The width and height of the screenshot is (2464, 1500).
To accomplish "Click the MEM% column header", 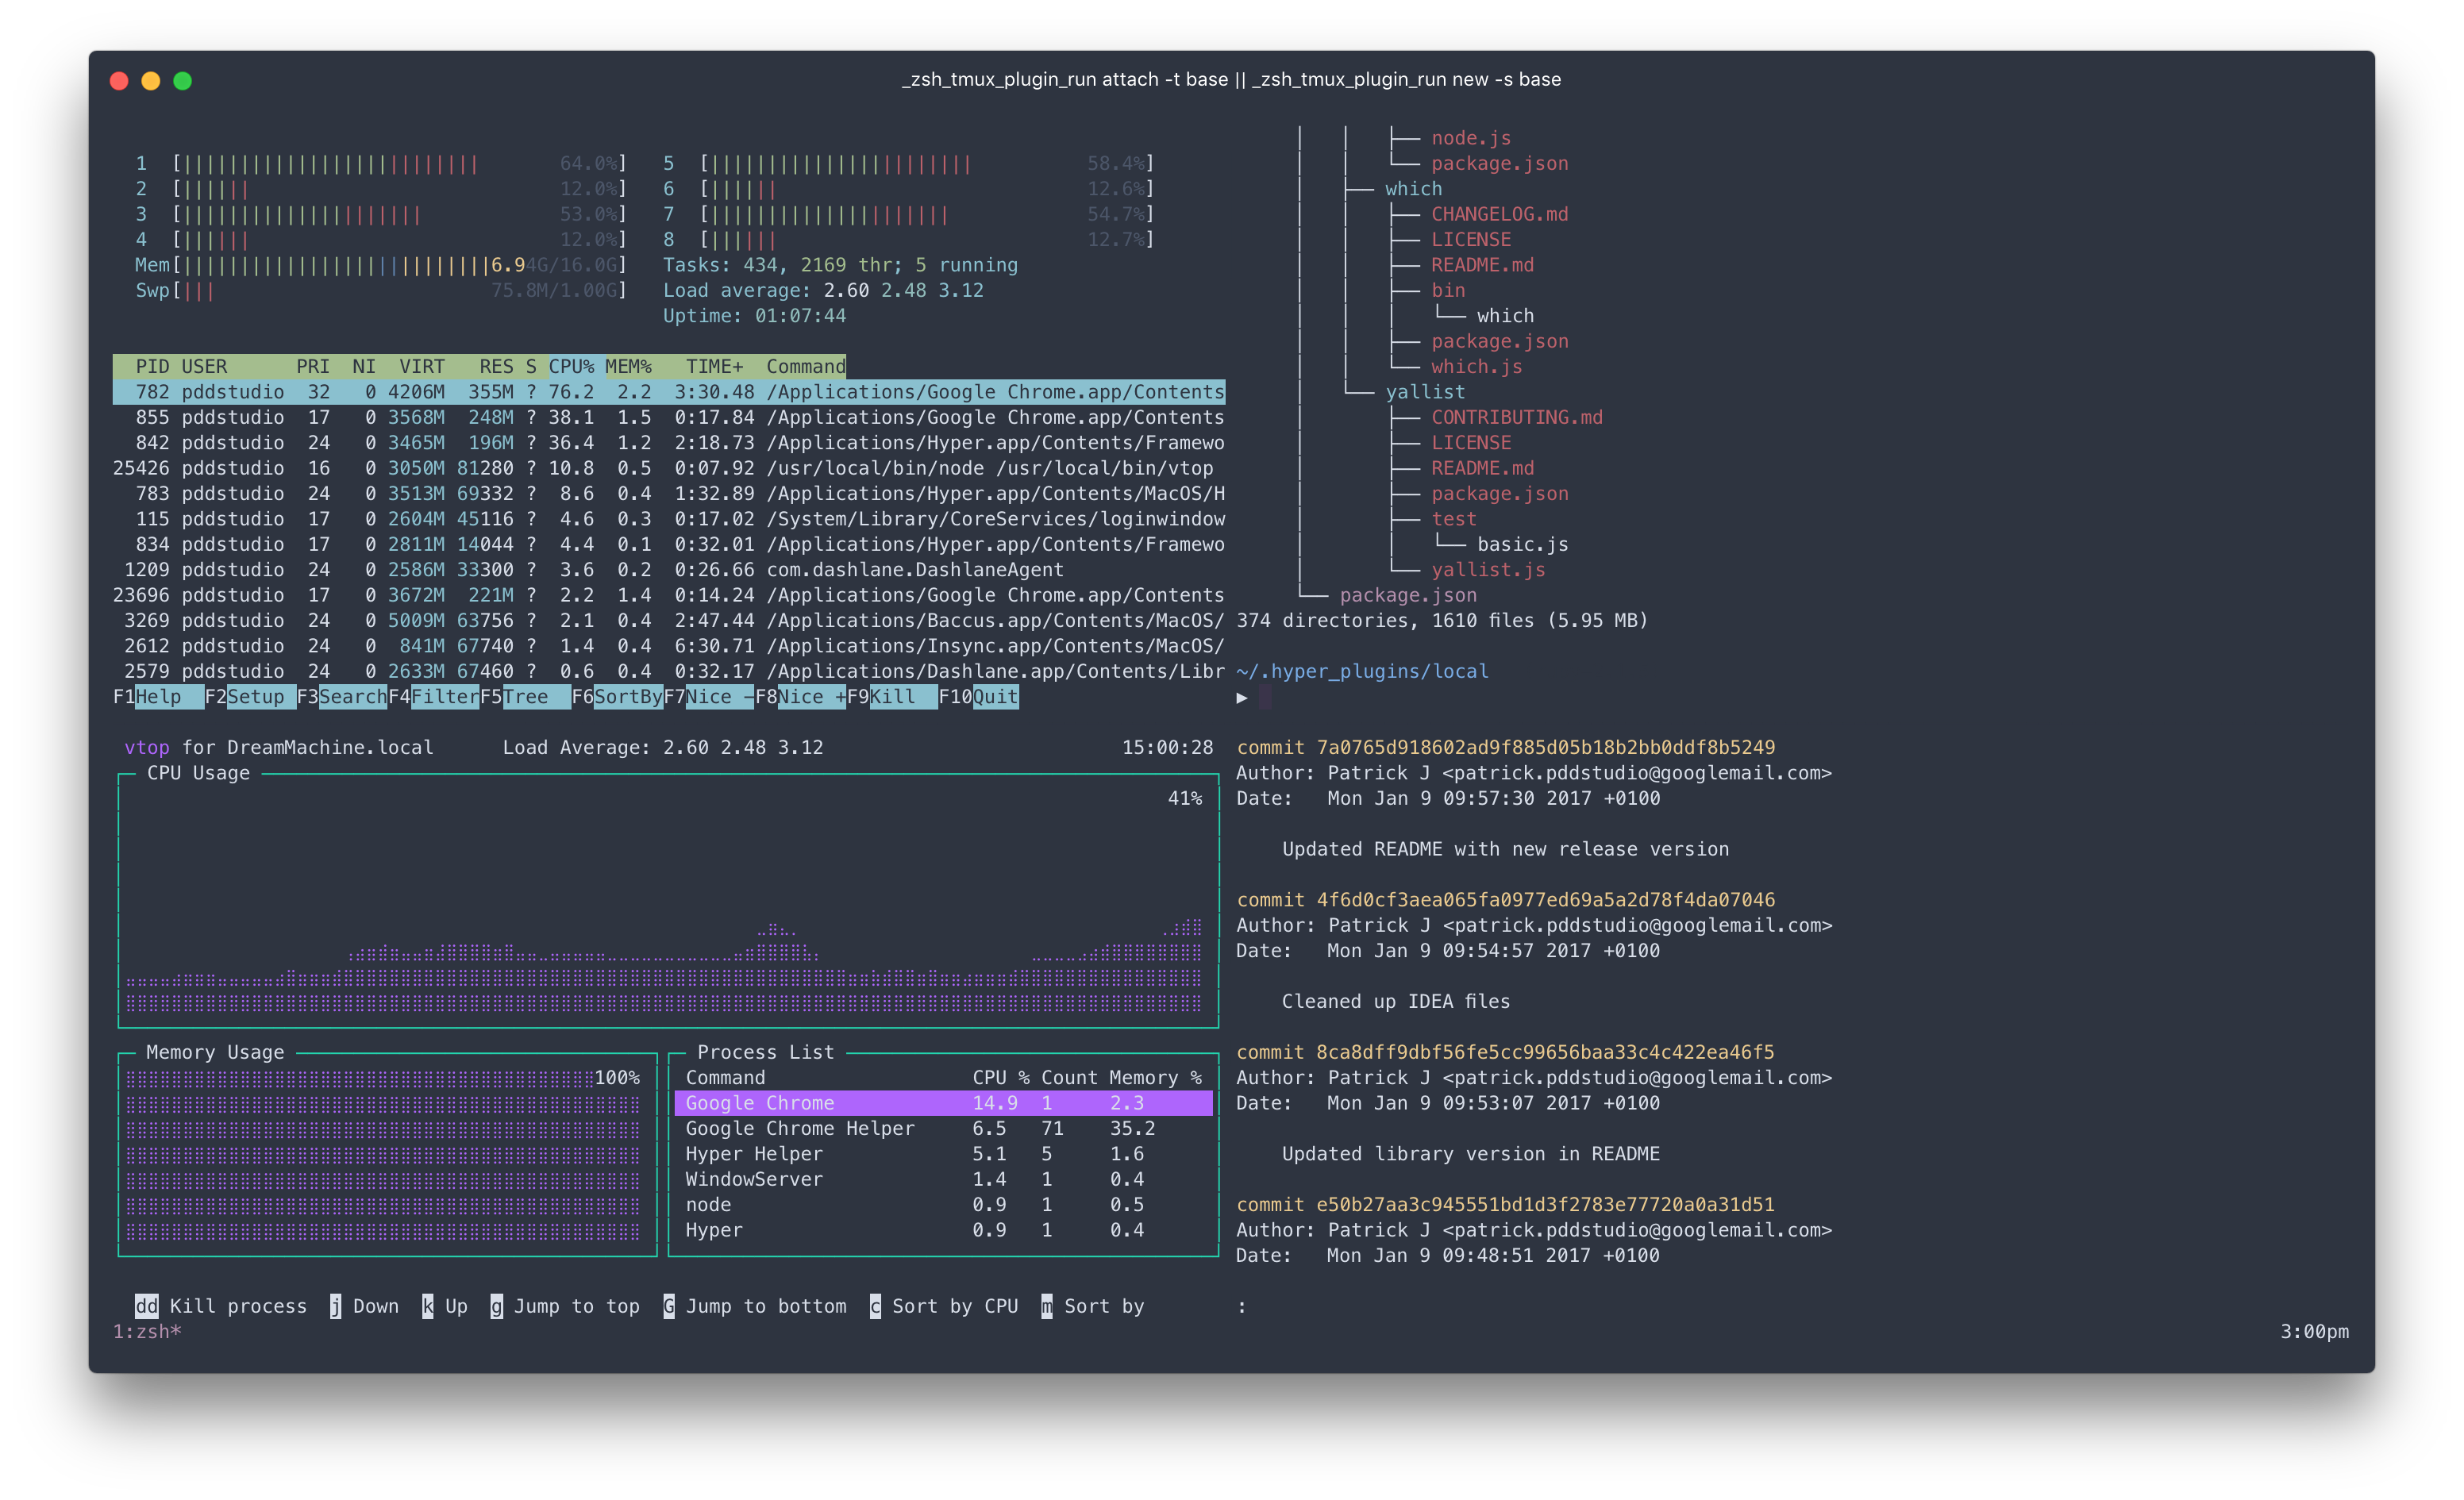I will [628, 366].
